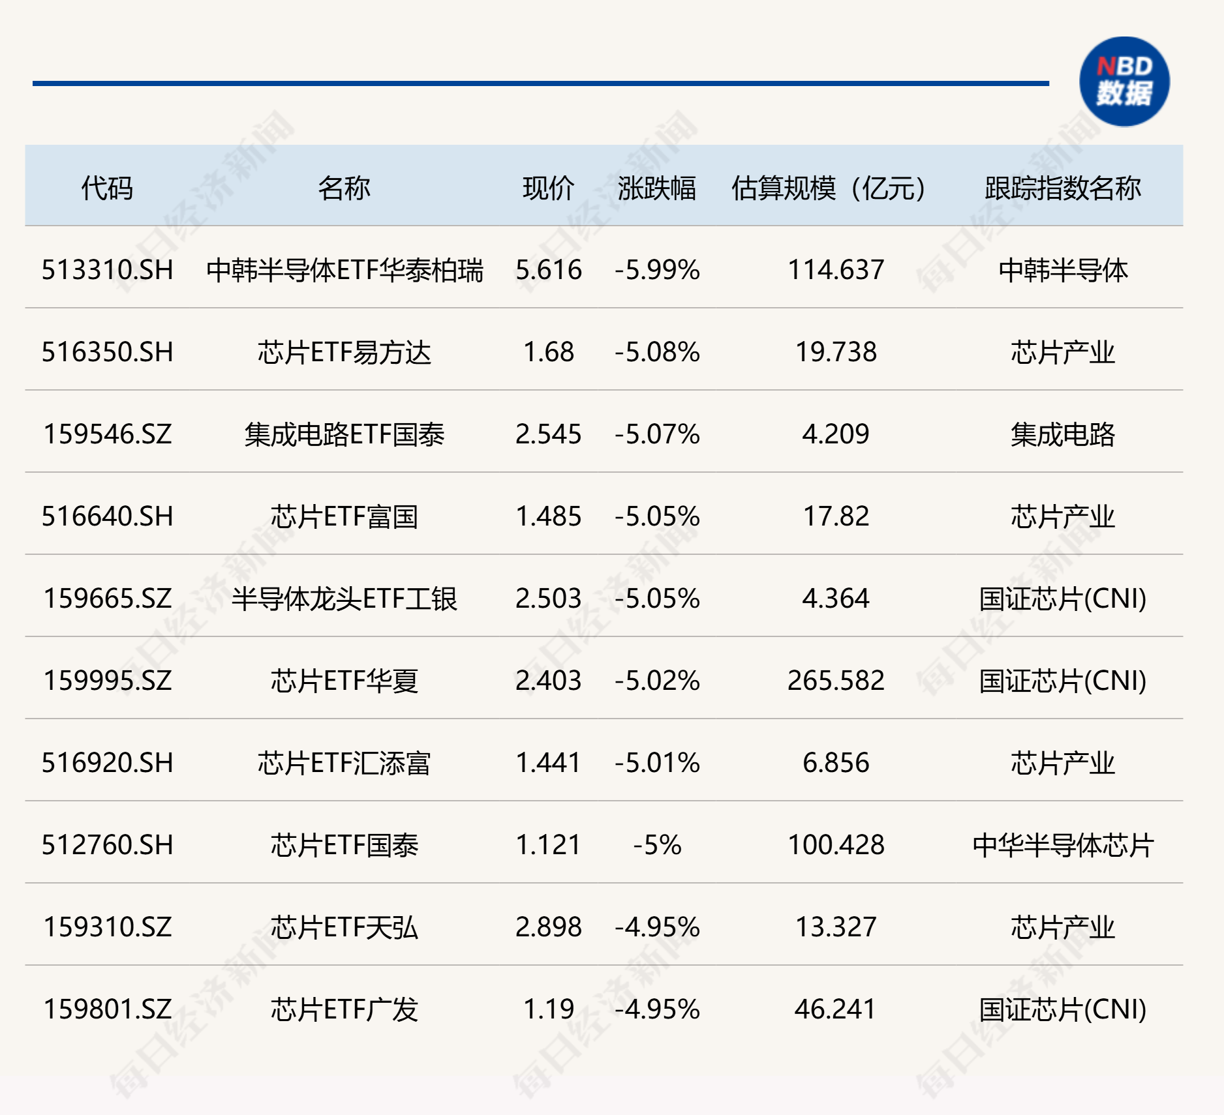1224x1115 pixels.
Task: Click index name 中华半导体芯片
Action: [x=1063, y=845]
